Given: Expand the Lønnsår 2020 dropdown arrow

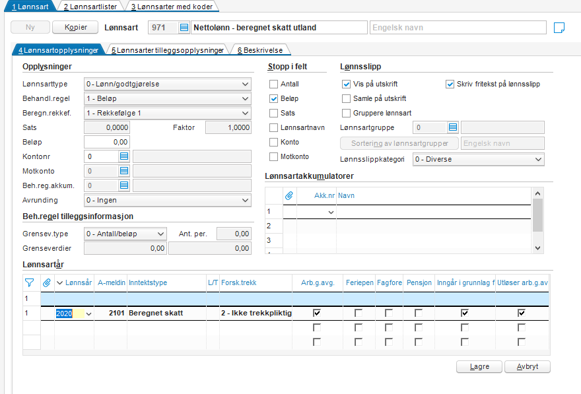Looking at the screenshot, I should [88, 313].
